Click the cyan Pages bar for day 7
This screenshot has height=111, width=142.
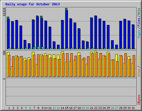click(34, 48)
